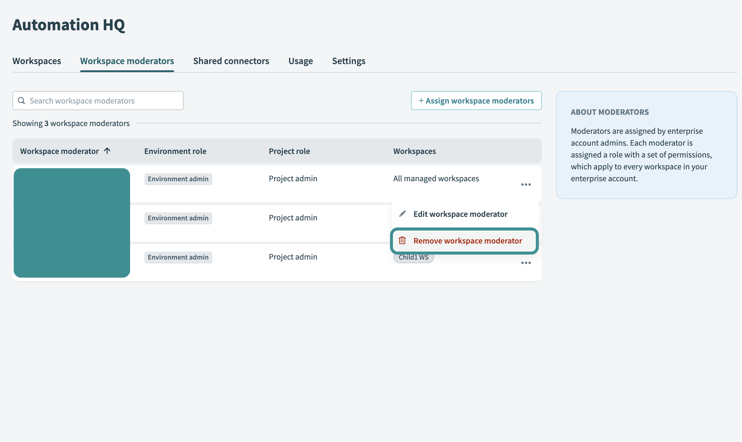The height and width of the screenshot is (442, 742).
Task: Click the Assign workspace moderators button
Action: pos(476,100)
